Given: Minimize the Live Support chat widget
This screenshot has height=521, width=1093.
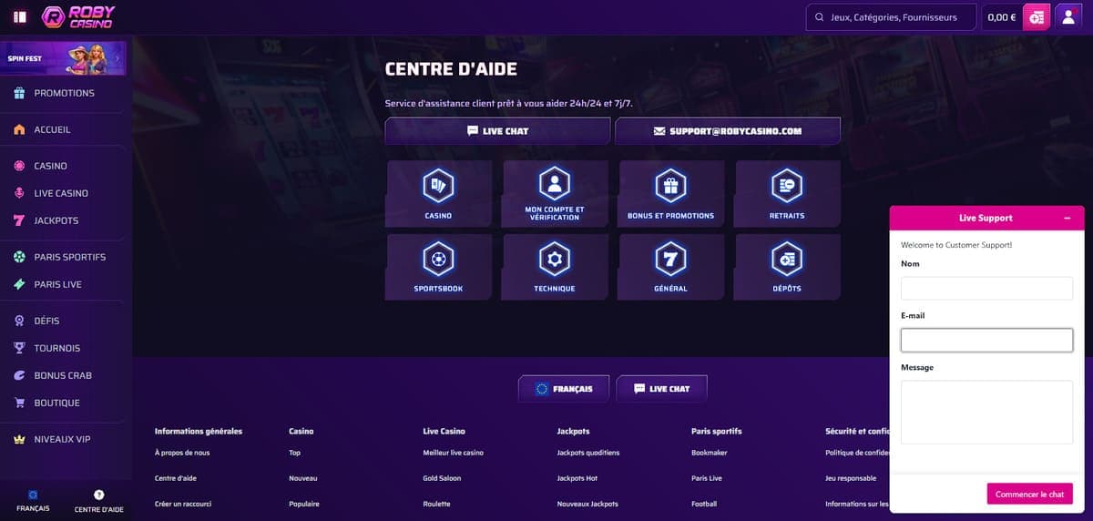Looking at the screenshot, I should click(x=1067, y=218).
